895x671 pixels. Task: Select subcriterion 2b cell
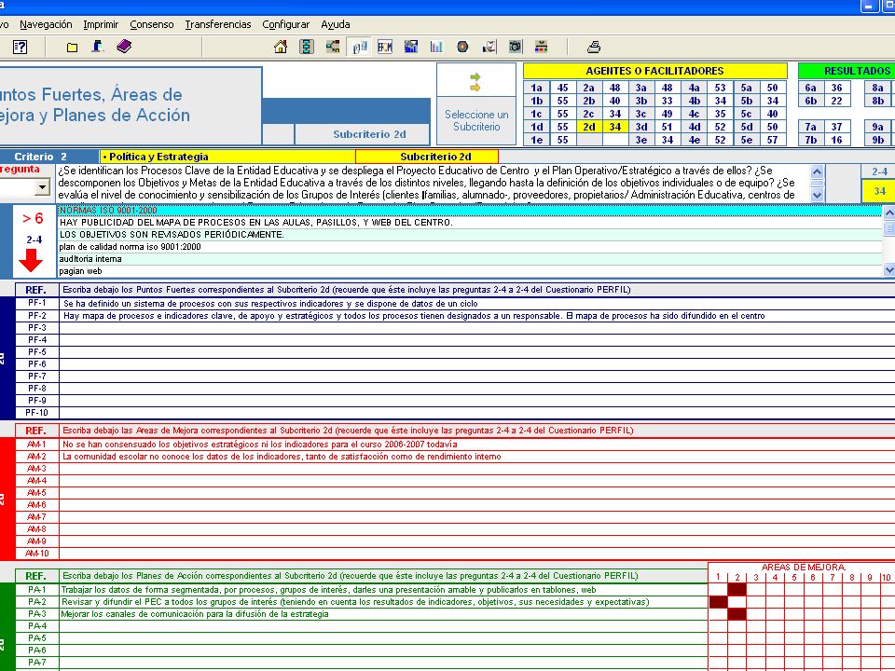589,101
